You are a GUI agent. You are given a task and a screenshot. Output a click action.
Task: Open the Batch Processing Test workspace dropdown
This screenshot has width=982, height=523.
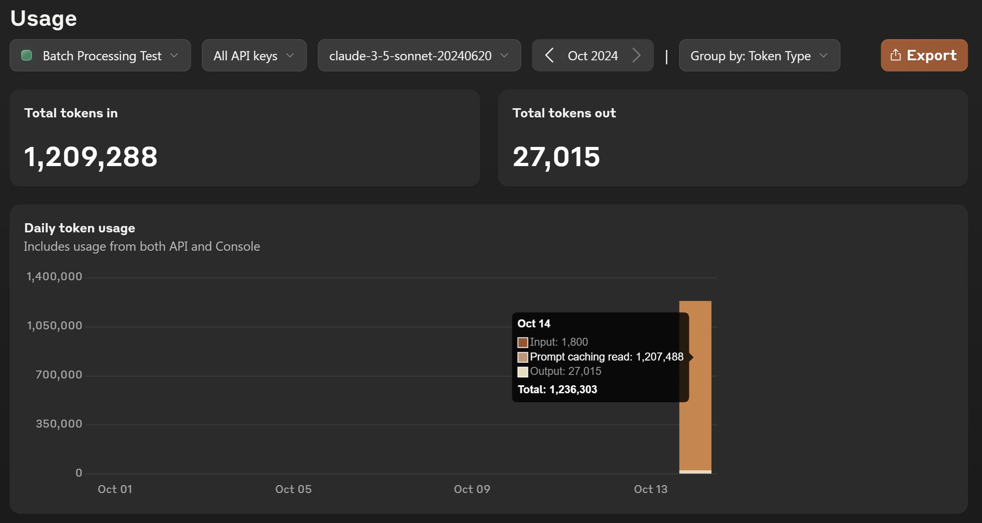pyautogui.click(x=100, y=55)
